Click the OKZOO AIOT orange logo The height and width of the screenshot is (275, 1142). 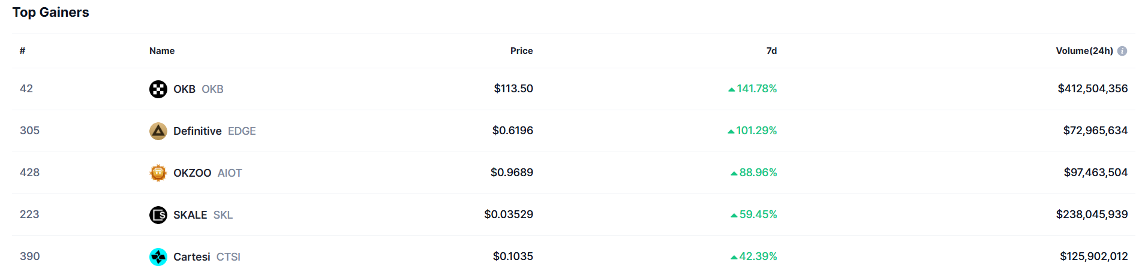tap(158, 173)
